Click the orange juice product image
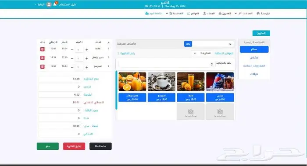The image size is (307, 166). [x=132, y=82]
